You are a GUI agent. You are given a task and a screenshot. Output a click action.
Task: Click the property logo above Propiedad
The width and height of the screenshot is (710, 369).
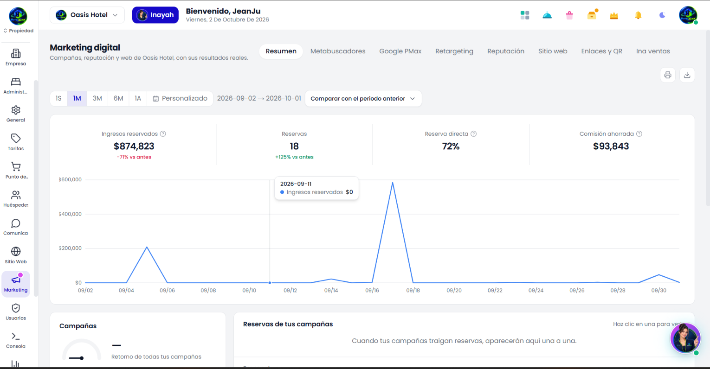[x=18, y=16]
